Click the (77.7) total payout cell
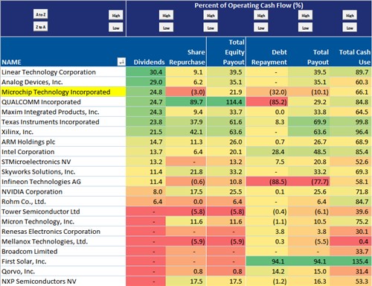This screenshot has height=286, width=372. point(309,182)
